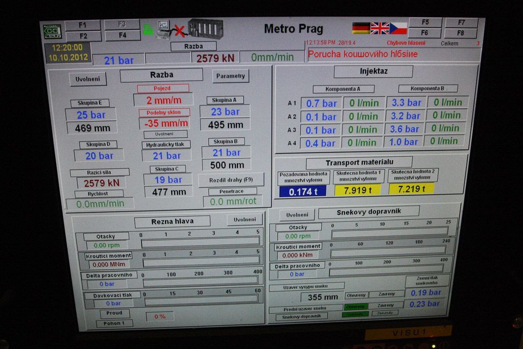Image resolution: width=523 pixels, height=349 pixels.
Task: Select the 500 mm stroke value
Action: coord(227,165)
